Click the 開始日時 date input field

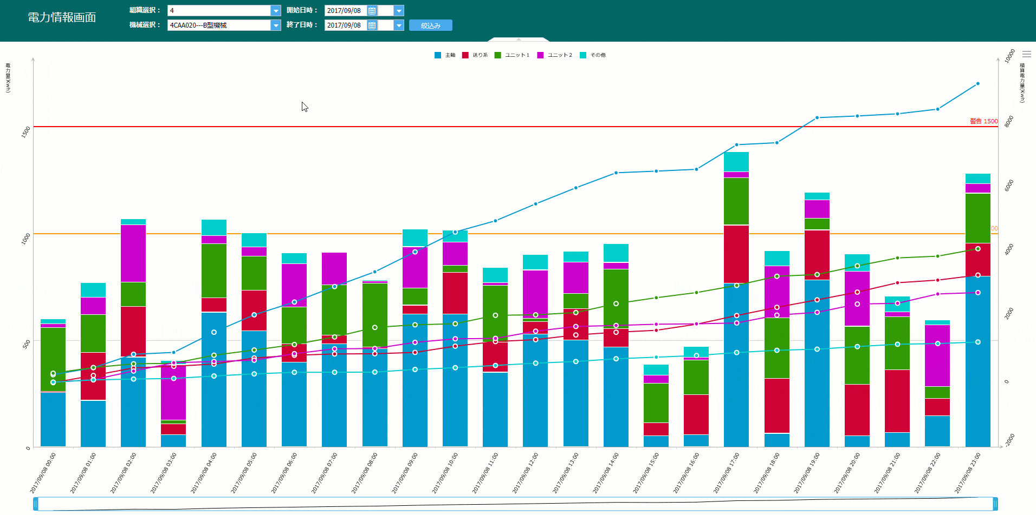[346, 11]
